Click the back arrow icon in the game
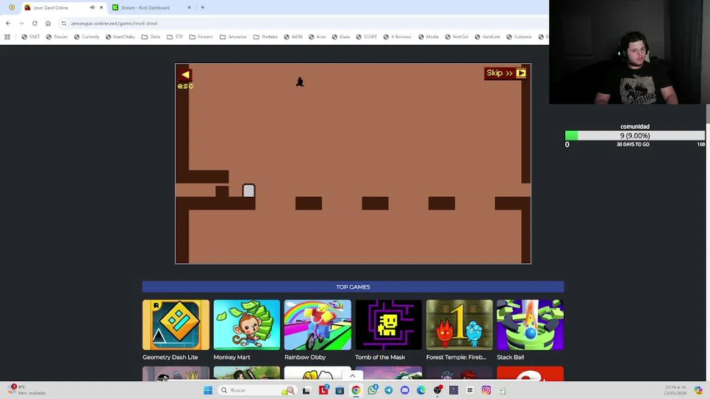This screenshot has height=399, width=710. point(185,74)
